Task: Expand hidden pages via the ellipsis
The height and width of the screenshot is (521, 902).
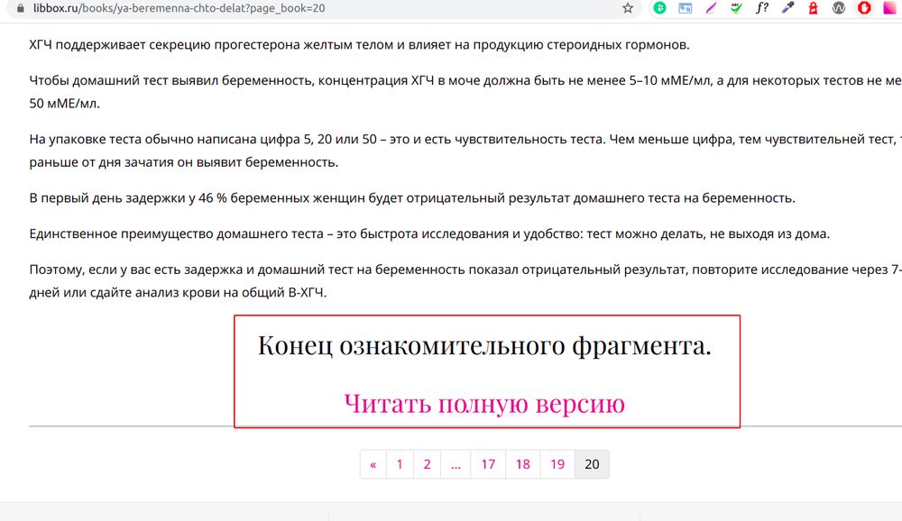Action: pos(456,464)
